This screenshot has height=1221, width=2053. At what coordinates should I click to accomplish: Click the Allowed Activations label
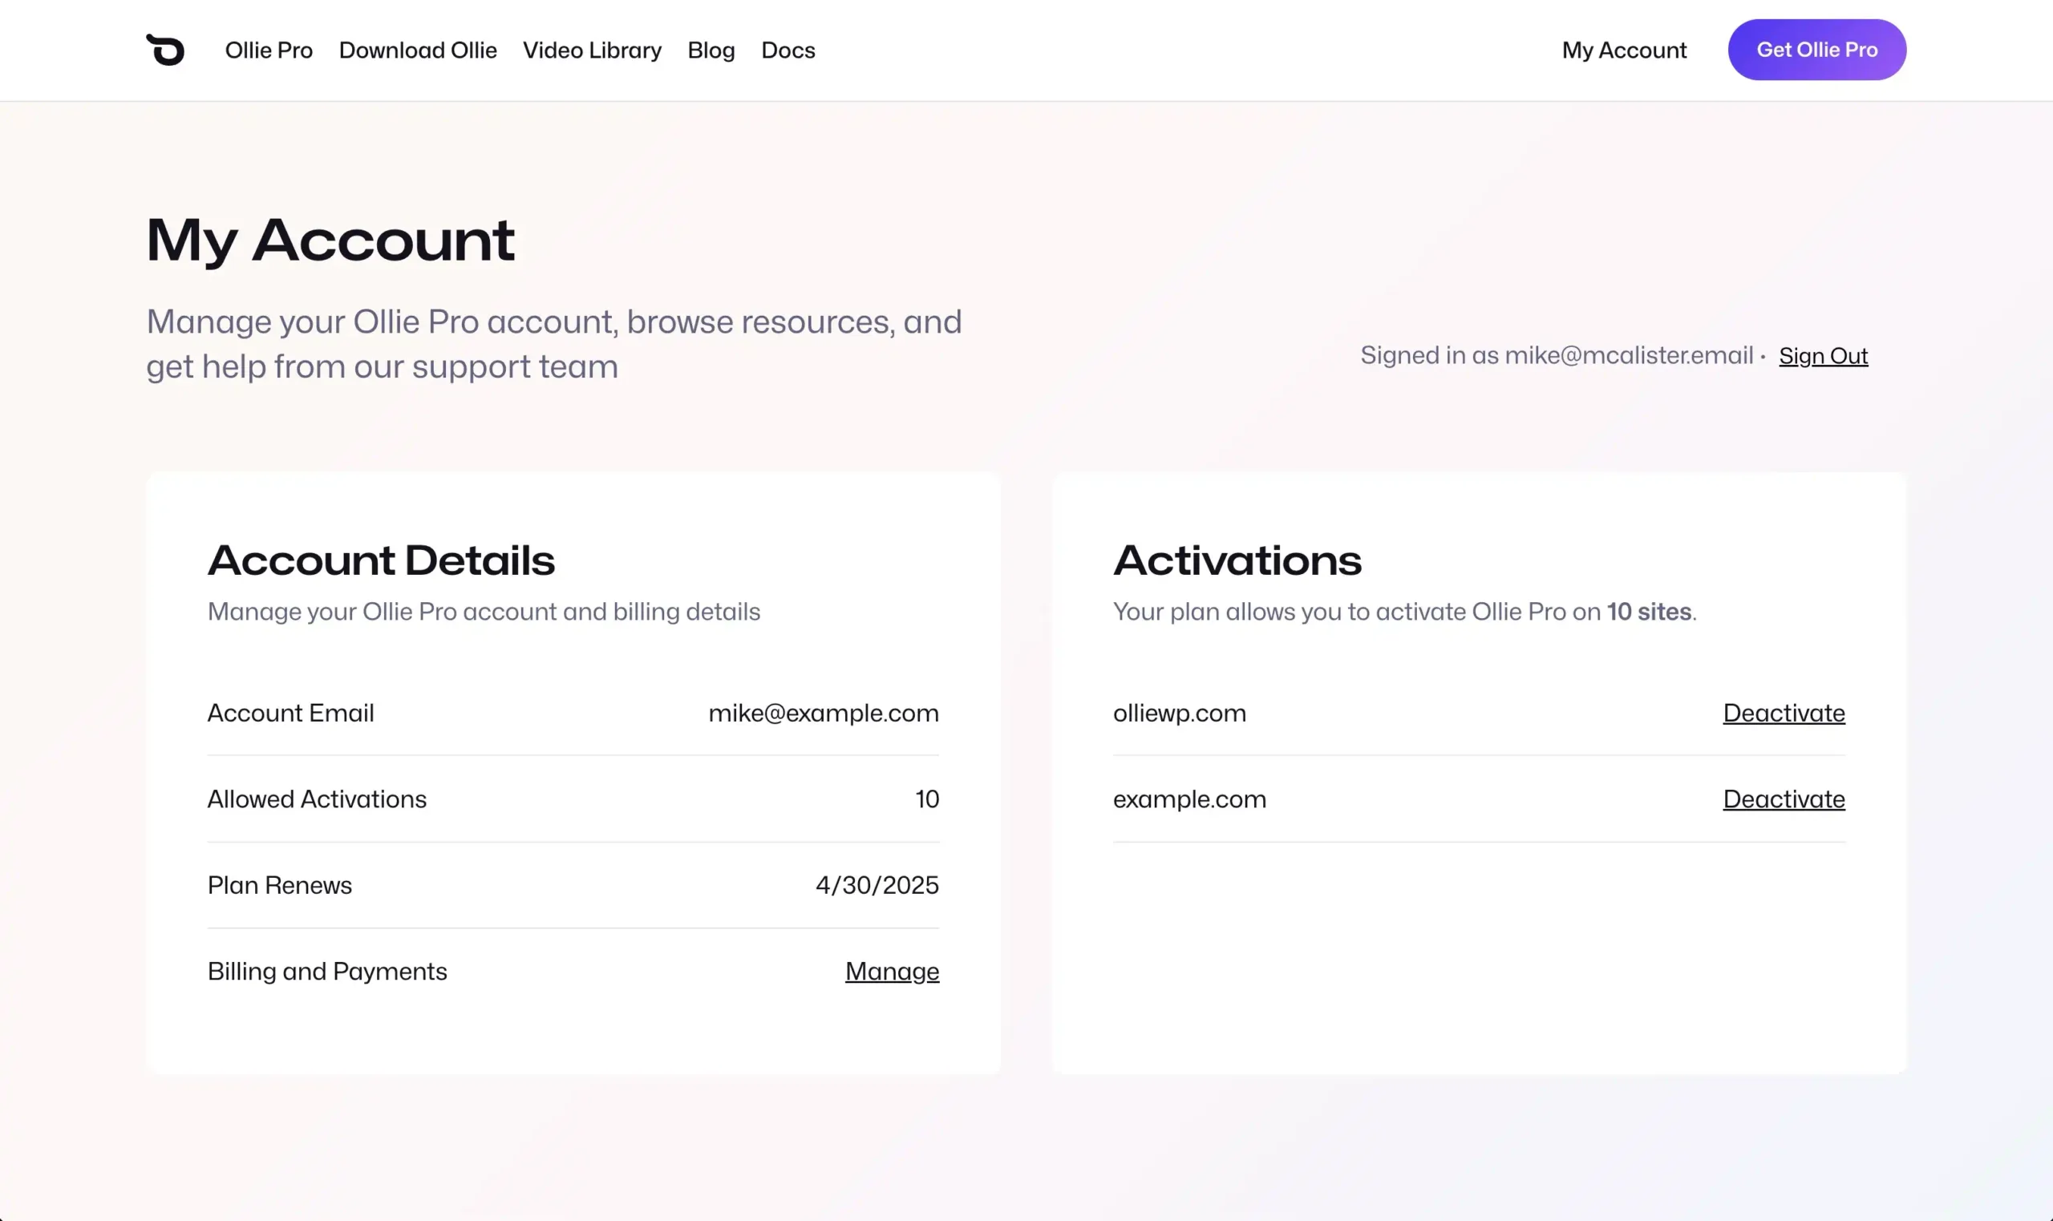[317, 799]
